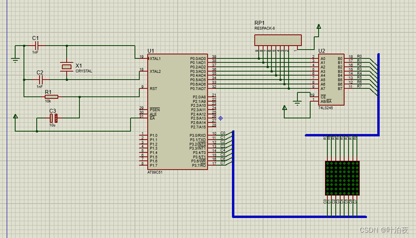
Task: Click the R0 net label beside B0
Action: (359, 56)
